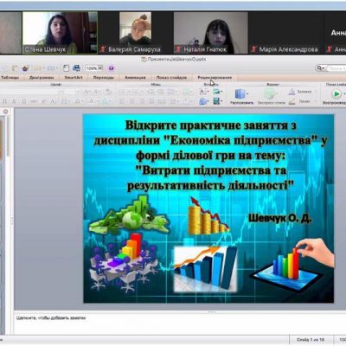Increase font size with A+ button
Screen dimensions: 346x346
[86, 92]
